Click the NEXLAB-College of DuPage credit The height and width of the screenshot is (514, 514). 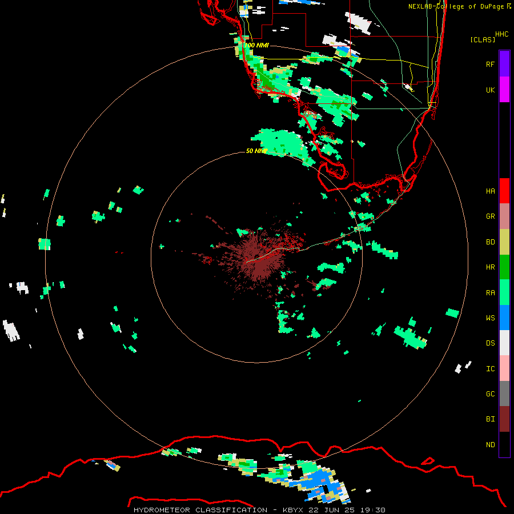(x=456, y=6)
